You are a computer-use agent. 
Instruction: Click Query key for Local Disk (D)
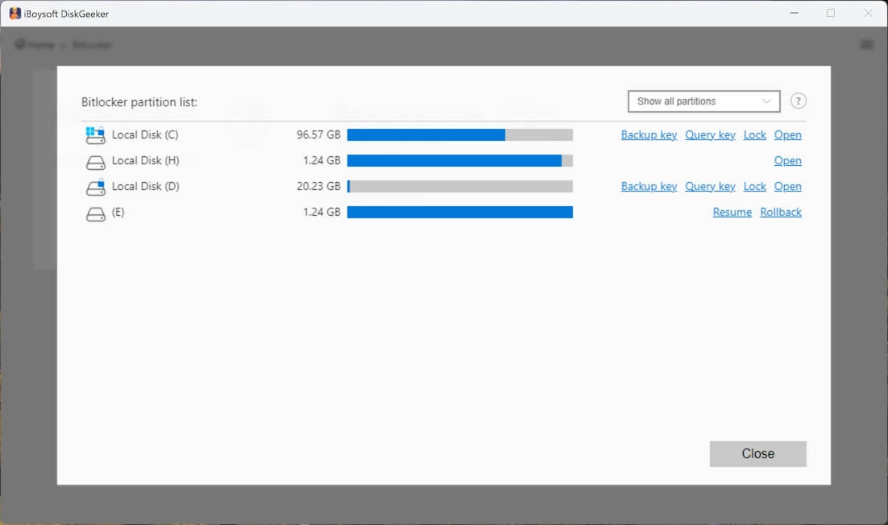click(x=710, y=186)
